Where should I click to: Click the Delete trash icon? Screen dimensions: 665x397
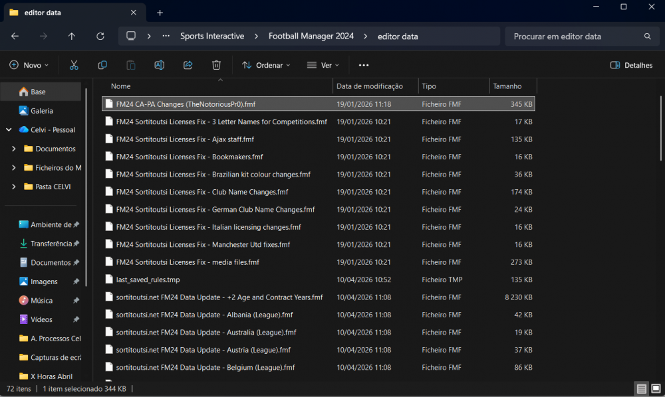click(x=216, y=65)
